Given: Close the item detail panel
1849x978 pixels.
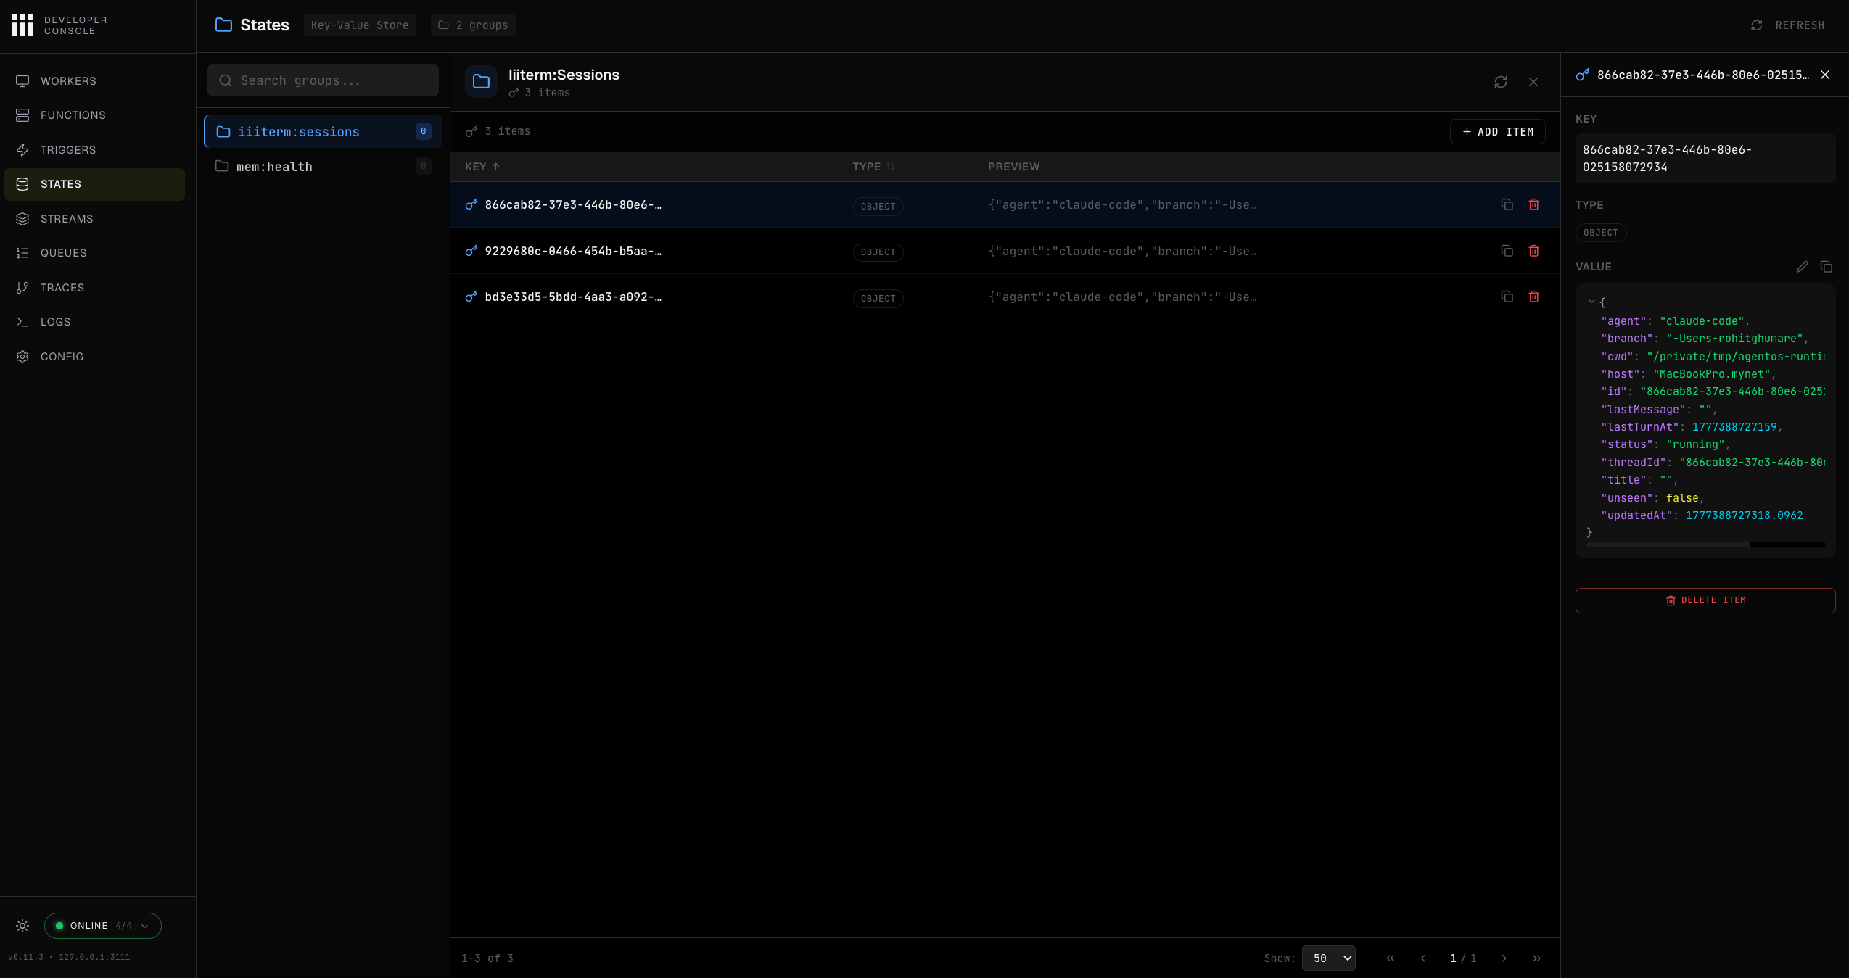Looking at the screenshot, I should coord(1825,75).
